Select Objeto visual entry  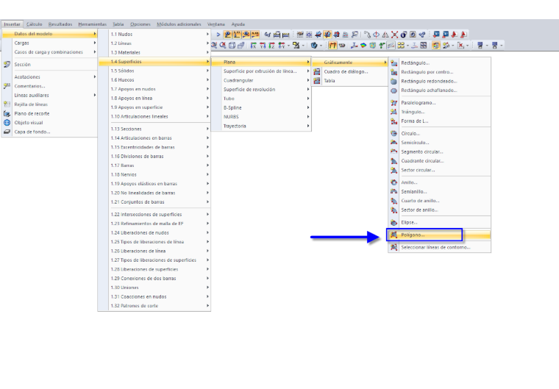pos(49,123)
